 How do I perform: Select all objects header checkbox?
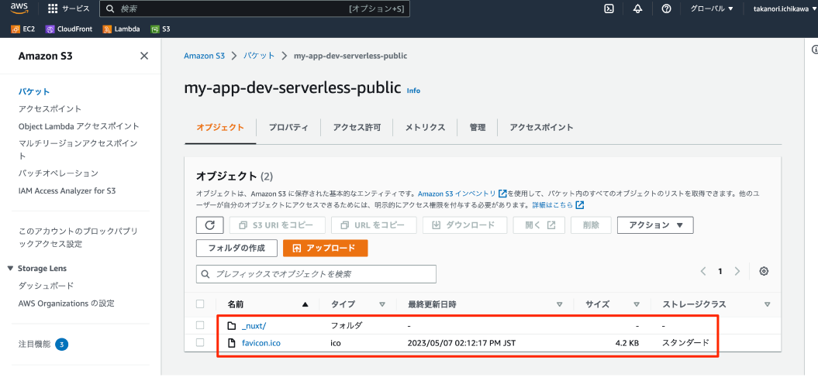(x=200, y=304)
